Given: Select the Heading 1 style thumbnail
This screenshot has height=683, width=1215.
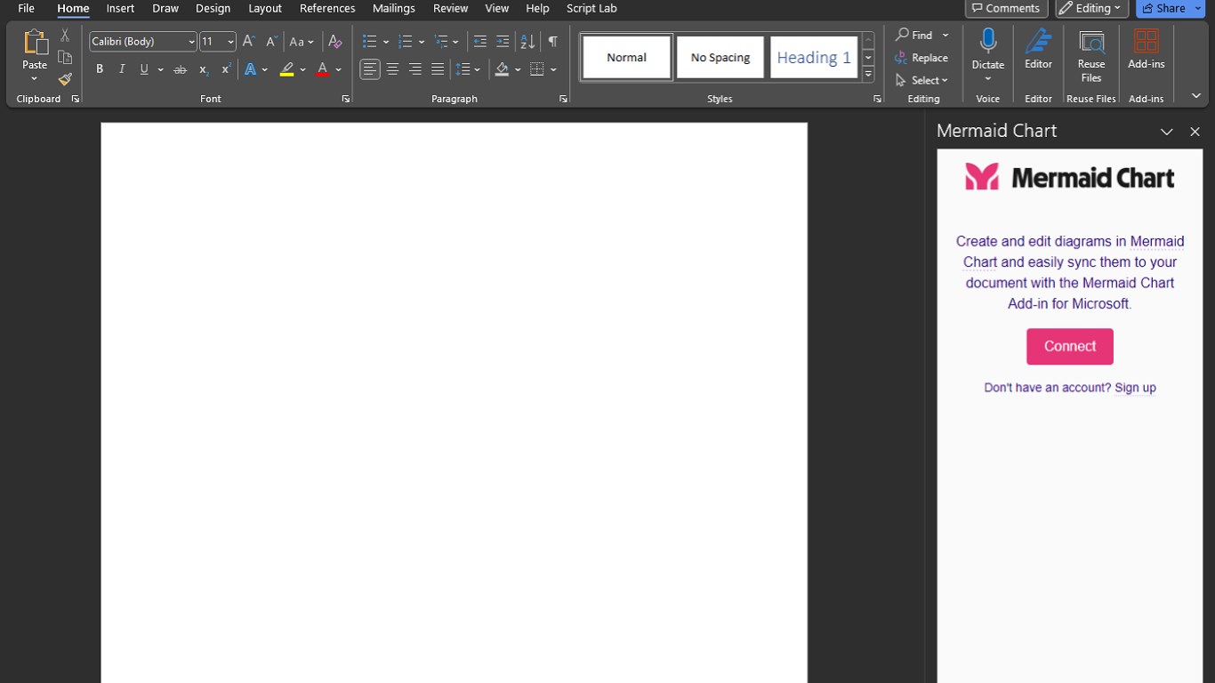Looking at the screenshot, I should (813, 58).
